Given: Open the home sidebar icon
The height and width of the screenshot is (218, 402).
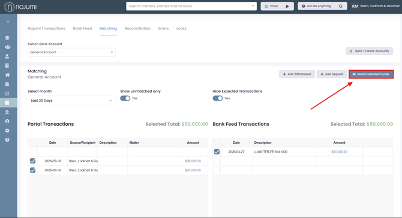Looking at the screenshot, I should pos(7,75).
